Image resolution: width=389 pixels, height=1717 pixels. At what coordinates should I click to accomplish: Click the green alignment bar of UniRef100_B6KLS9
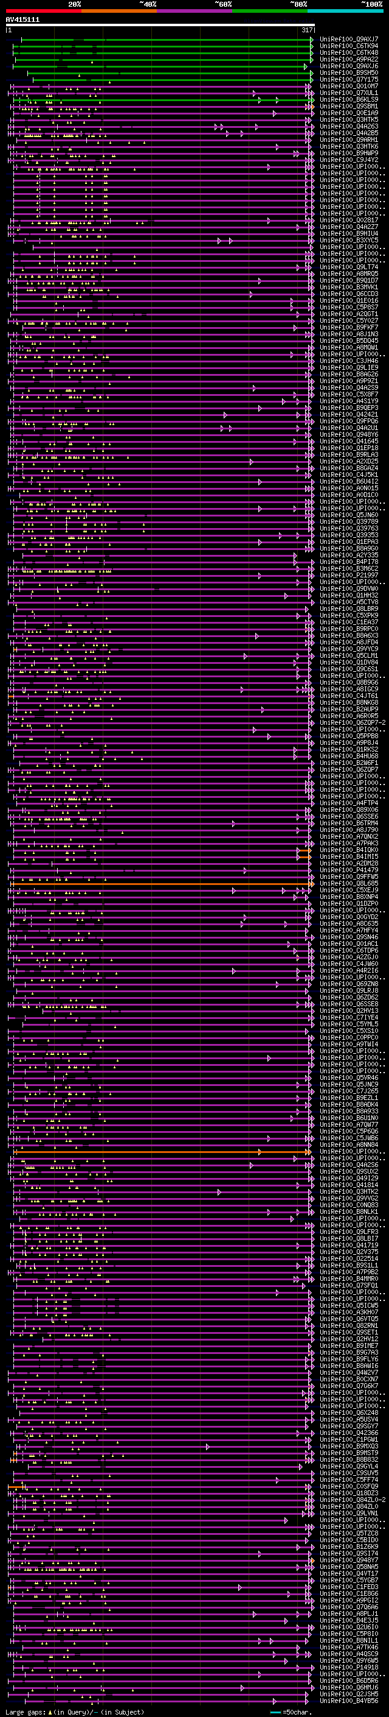(163, 100)
